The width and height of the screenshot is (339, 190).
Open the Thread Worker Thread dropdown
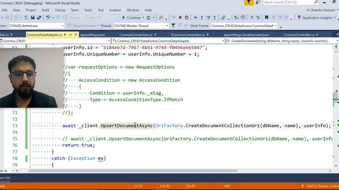pos(167,26)
